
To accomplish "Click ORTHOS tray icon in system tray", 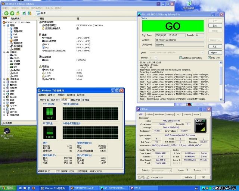I will pyautogui.click(x=203, y=188).
